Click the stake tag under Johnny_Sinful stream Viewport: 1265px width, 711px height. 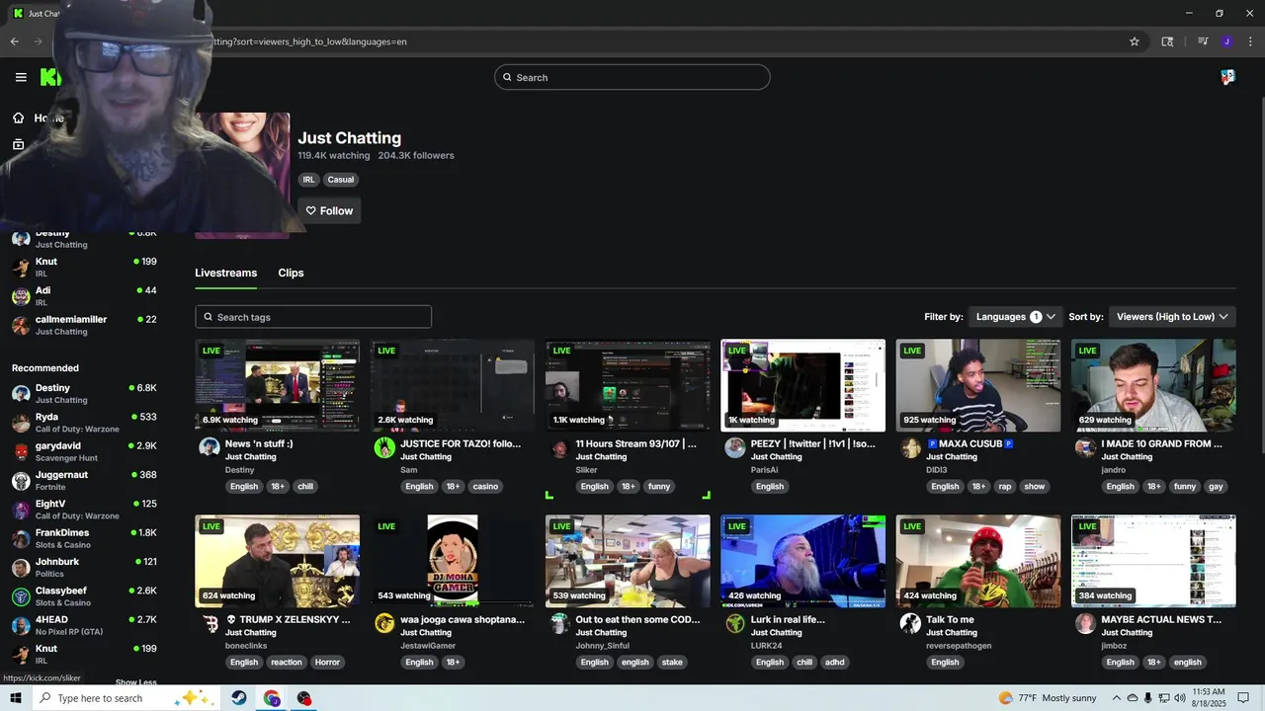tap(672, 662)
